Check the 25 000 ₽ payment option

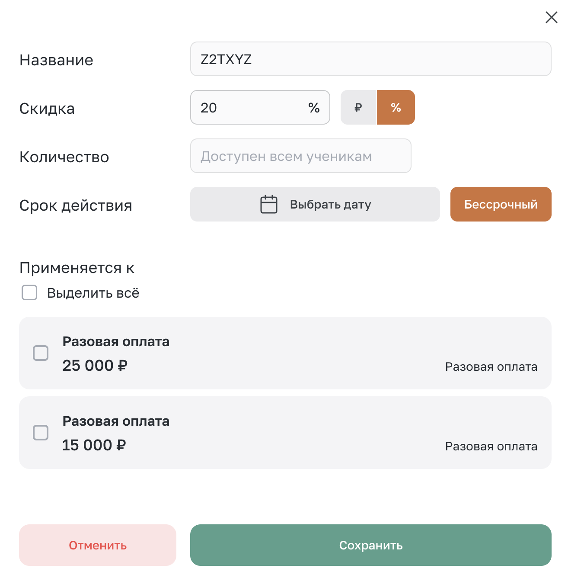pos(41,353)
